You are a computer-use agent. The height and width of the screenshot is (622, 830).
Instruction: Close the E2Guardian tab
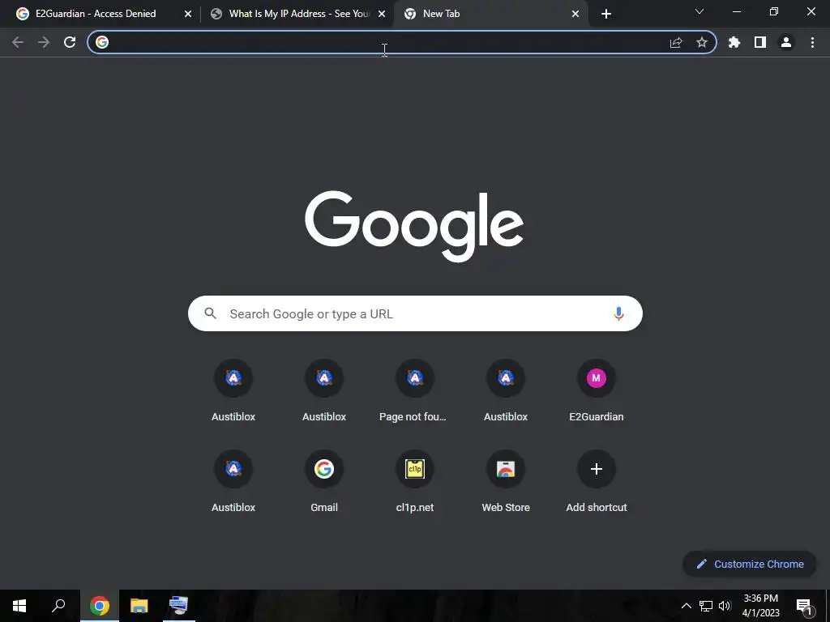click(188, 15)
